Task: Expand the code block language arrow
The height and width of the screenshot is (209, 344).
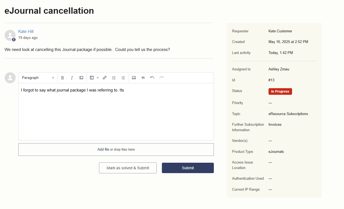Action: click(98, 78)
